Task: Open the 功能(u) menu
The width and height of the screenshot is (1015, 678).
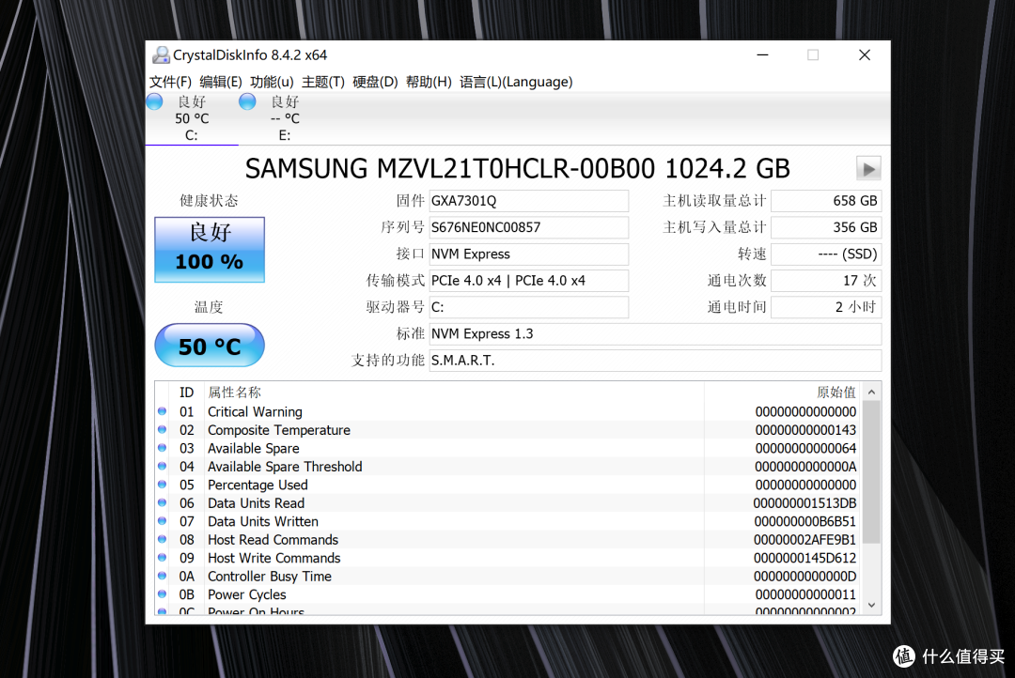Action: click(x=272, y=82)
